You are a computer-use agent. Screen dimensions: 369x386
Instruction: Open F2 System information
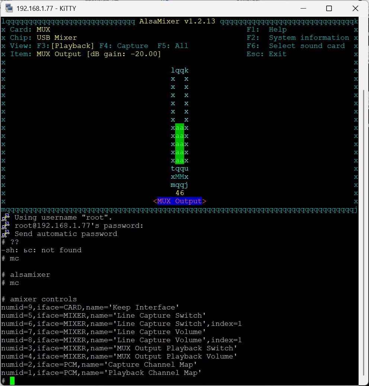point(298,38)
